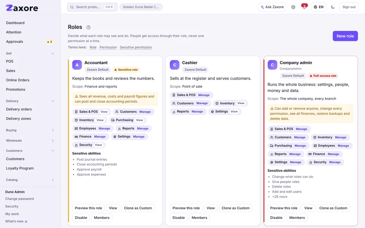Collapse the Sell sidebar section
Screen dimensions: 365x228
(30, 53)
